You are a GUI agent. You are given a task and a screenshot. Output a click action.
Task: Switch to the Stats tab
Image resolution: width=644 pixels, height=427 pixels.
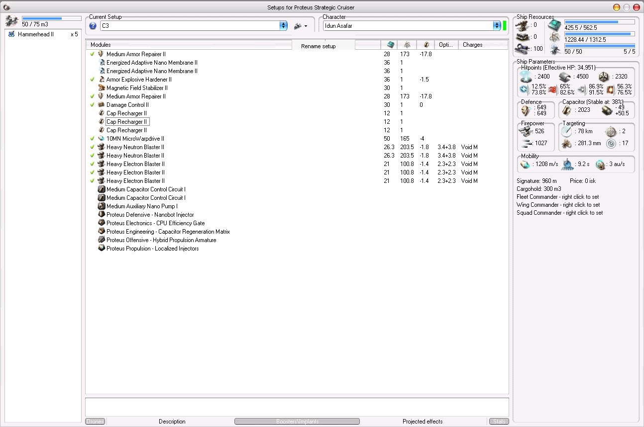[498, 422]
